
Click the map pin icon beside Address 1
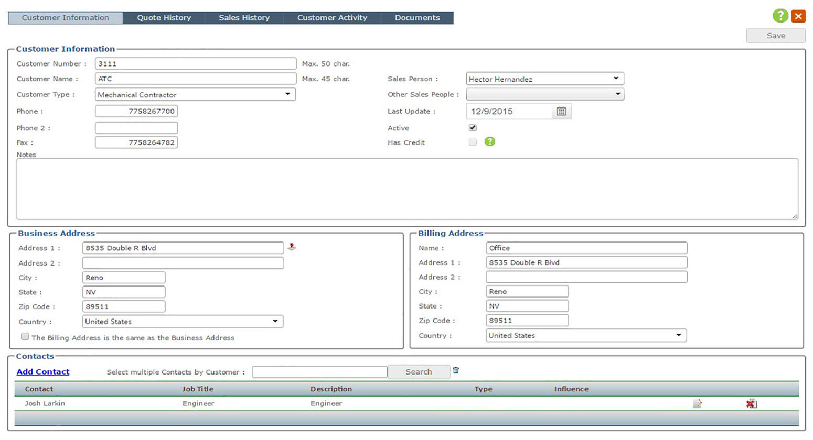pyautogui.click(x=292, y=247)
